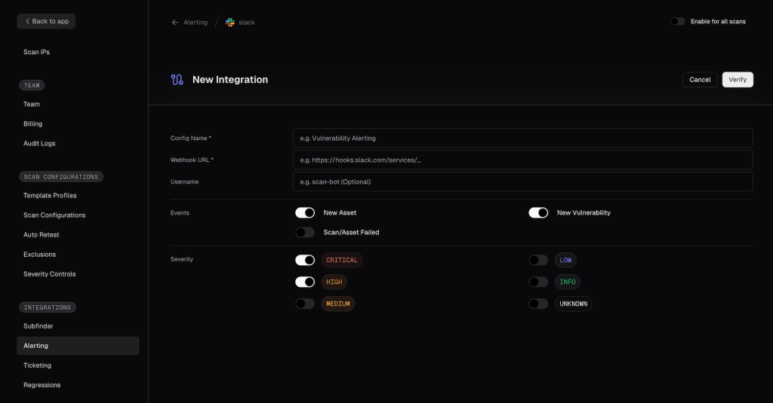The image size is (773, 403).
Task: Open Audit Logs page
Action: pyautogui.click(x=39, y=143)
